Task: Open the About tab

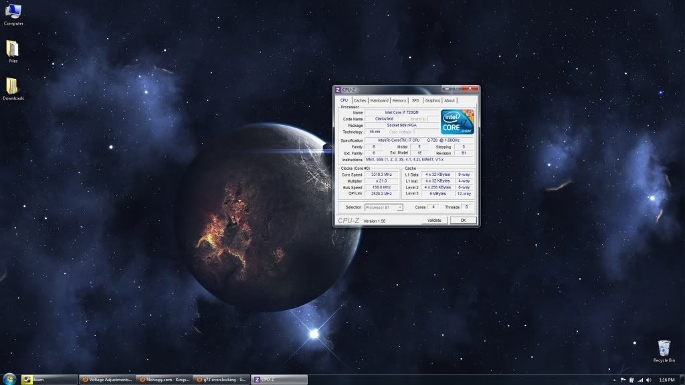Action: coord(450,101)
